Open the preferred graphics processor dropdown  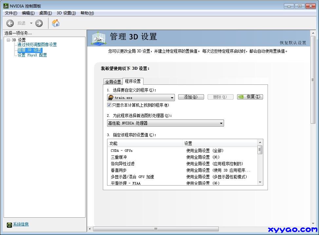(221, 123)
